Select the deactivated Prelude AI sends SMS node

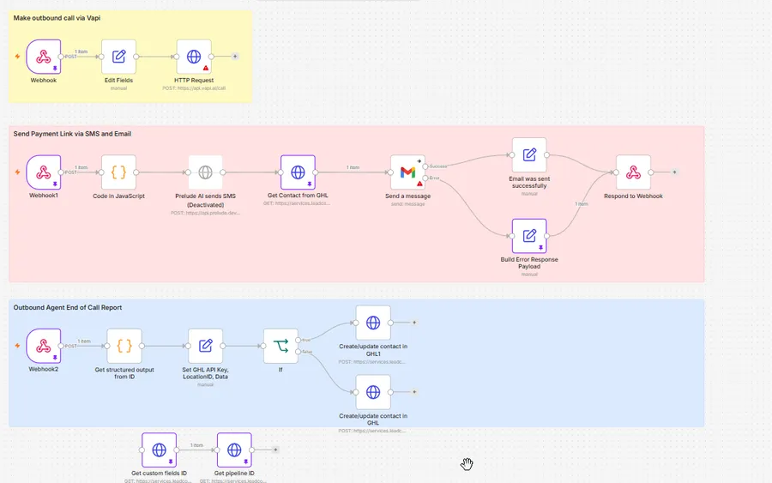205,172
